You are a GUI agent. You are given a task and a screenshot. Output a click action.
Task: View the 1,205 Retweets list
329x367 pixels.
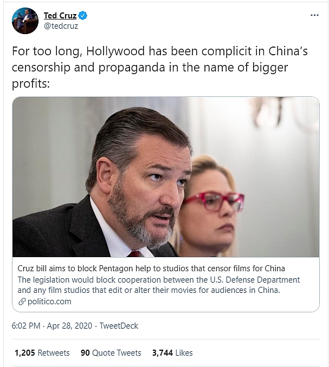point(42,353)
